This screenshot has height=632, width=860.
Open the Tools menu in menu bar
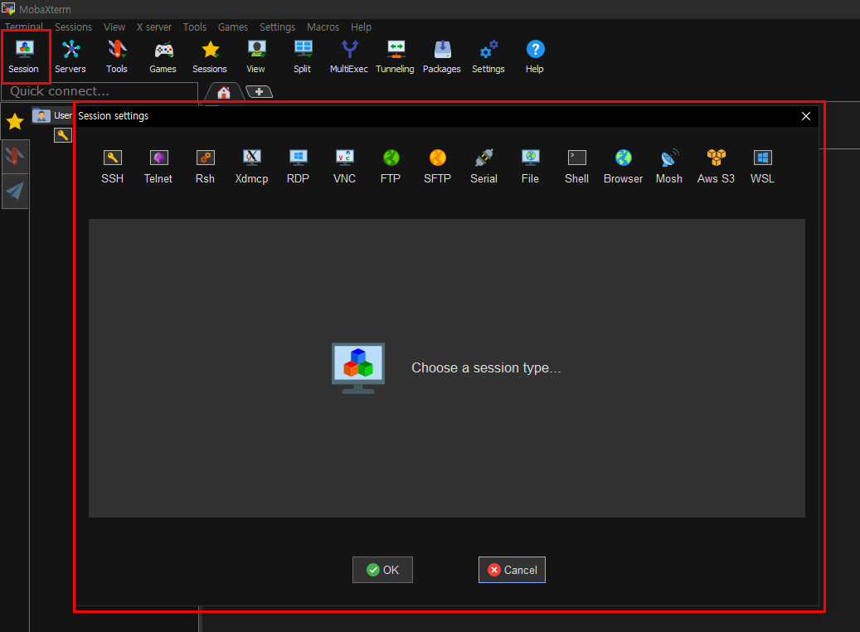point(195,27)
